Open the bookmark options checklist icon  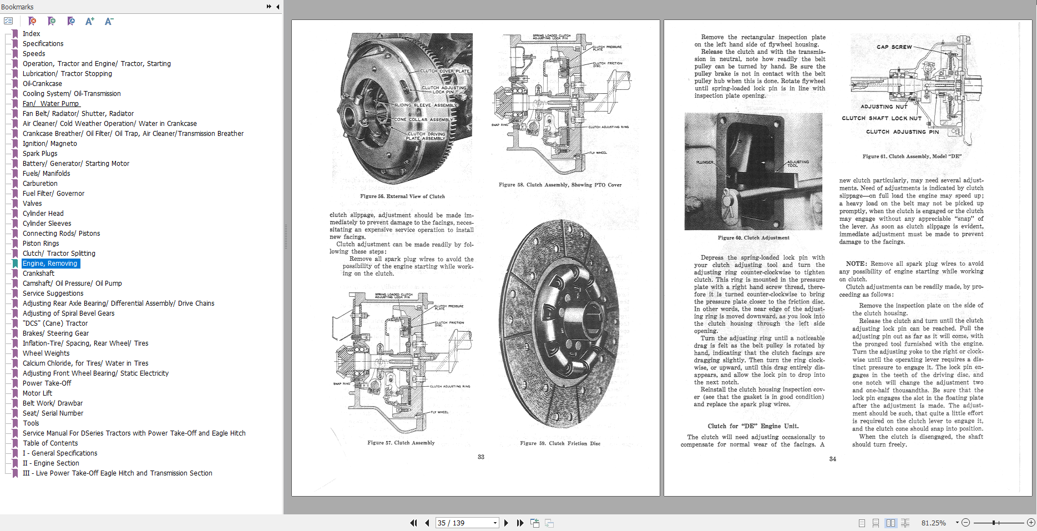click(8, 21)
